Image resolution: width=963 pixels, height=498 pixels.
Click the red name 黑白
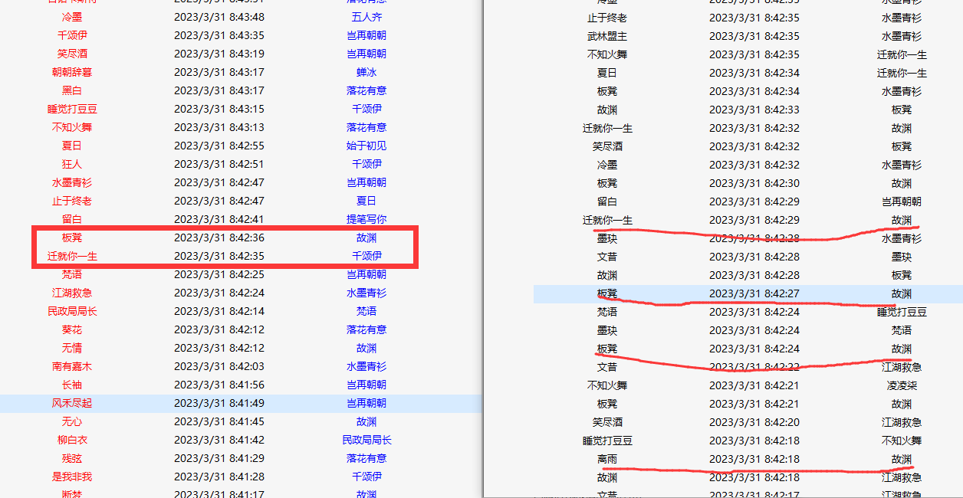[72, 90]
